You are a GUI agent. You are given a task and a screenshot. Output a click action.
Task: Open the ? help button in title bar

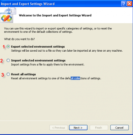click(x=124, y=4)
